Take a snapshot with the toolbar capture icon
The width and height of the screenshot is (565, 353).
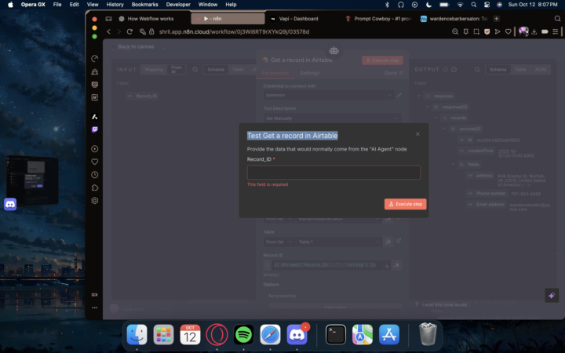click(x=476, y=31)
